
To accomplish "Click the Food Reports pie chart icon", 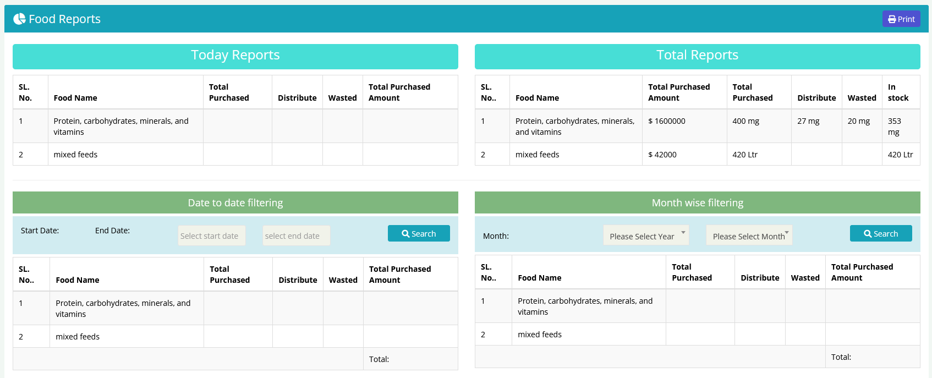I will pos(19,19).
